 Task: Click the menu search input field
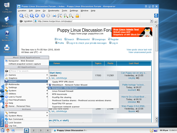(x=29, y=71)
